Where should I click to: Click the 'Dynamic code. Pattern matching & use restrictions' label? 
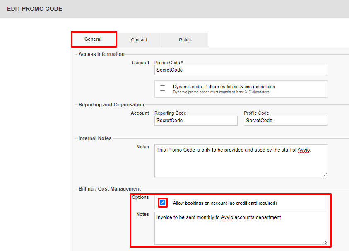coord(224,87)
